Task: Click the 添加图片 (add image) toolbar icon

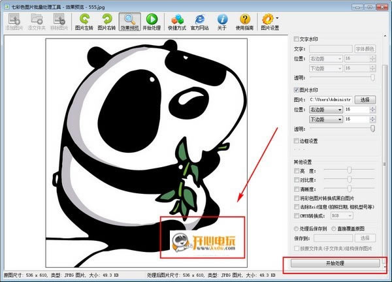Action: click(x=14, y=22)
